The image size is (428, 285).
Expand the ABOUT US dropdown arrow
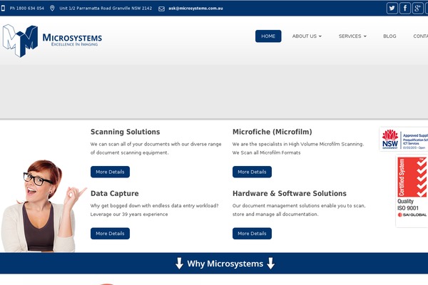tap(320, 36)
